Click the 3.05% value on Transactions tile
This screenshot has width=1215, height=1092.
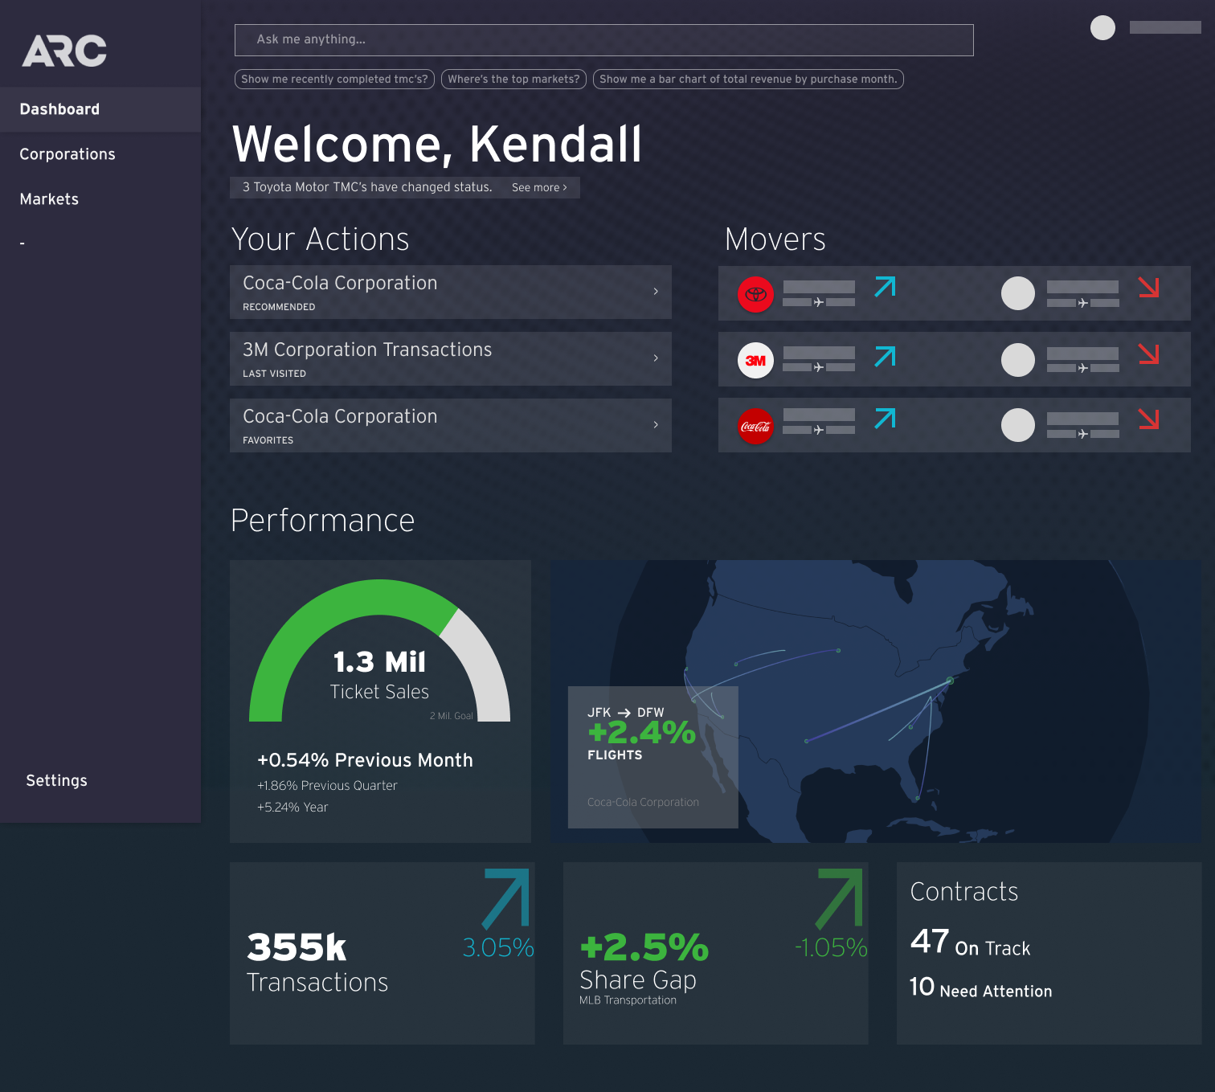[x=498, y=948]
